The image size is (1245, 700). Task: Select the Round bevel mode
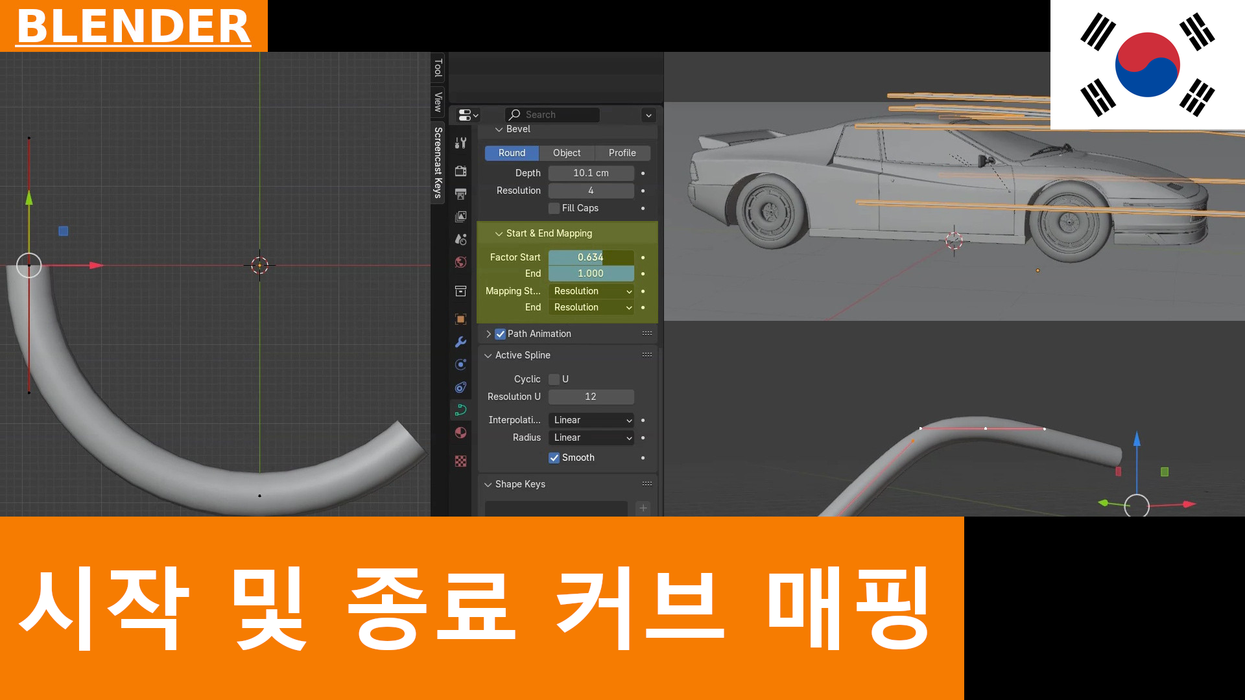coord(512,153)
